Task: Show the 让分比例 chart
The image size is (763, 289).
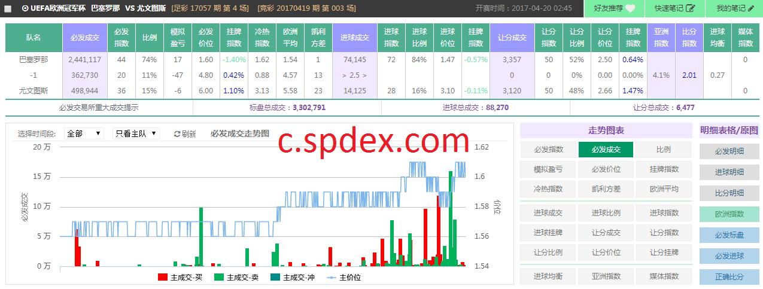Action: (548, 253)
